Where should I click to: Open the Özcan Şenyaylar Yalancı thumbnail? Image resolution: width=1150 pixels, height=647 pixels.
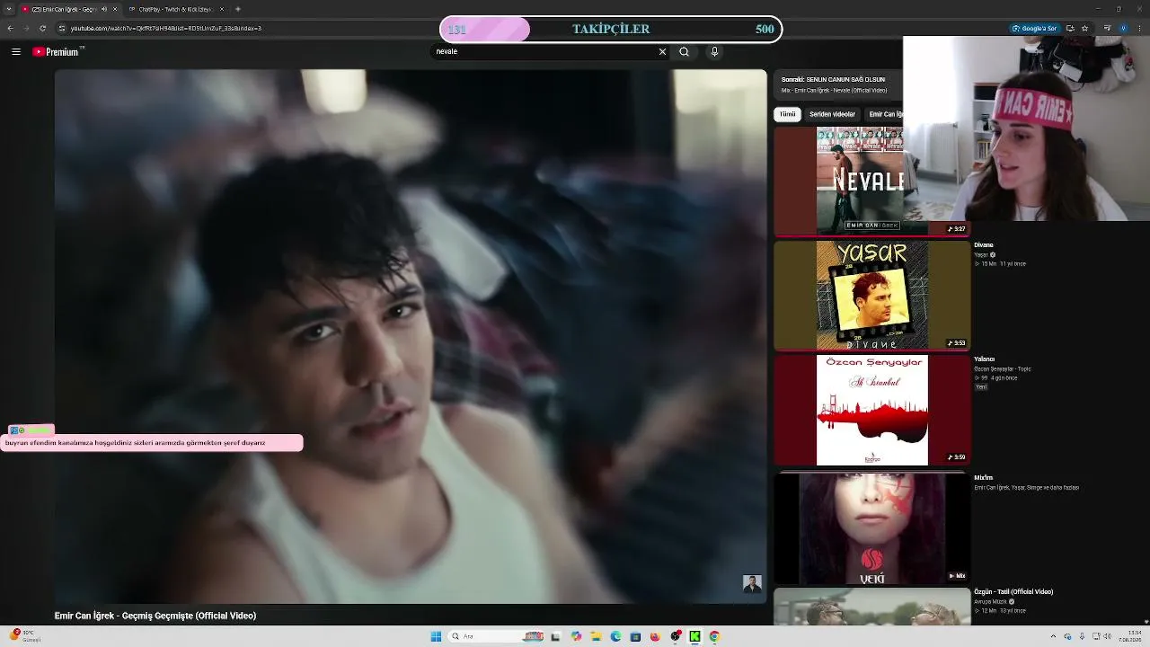pyautogui.click(x=872, y=410)
